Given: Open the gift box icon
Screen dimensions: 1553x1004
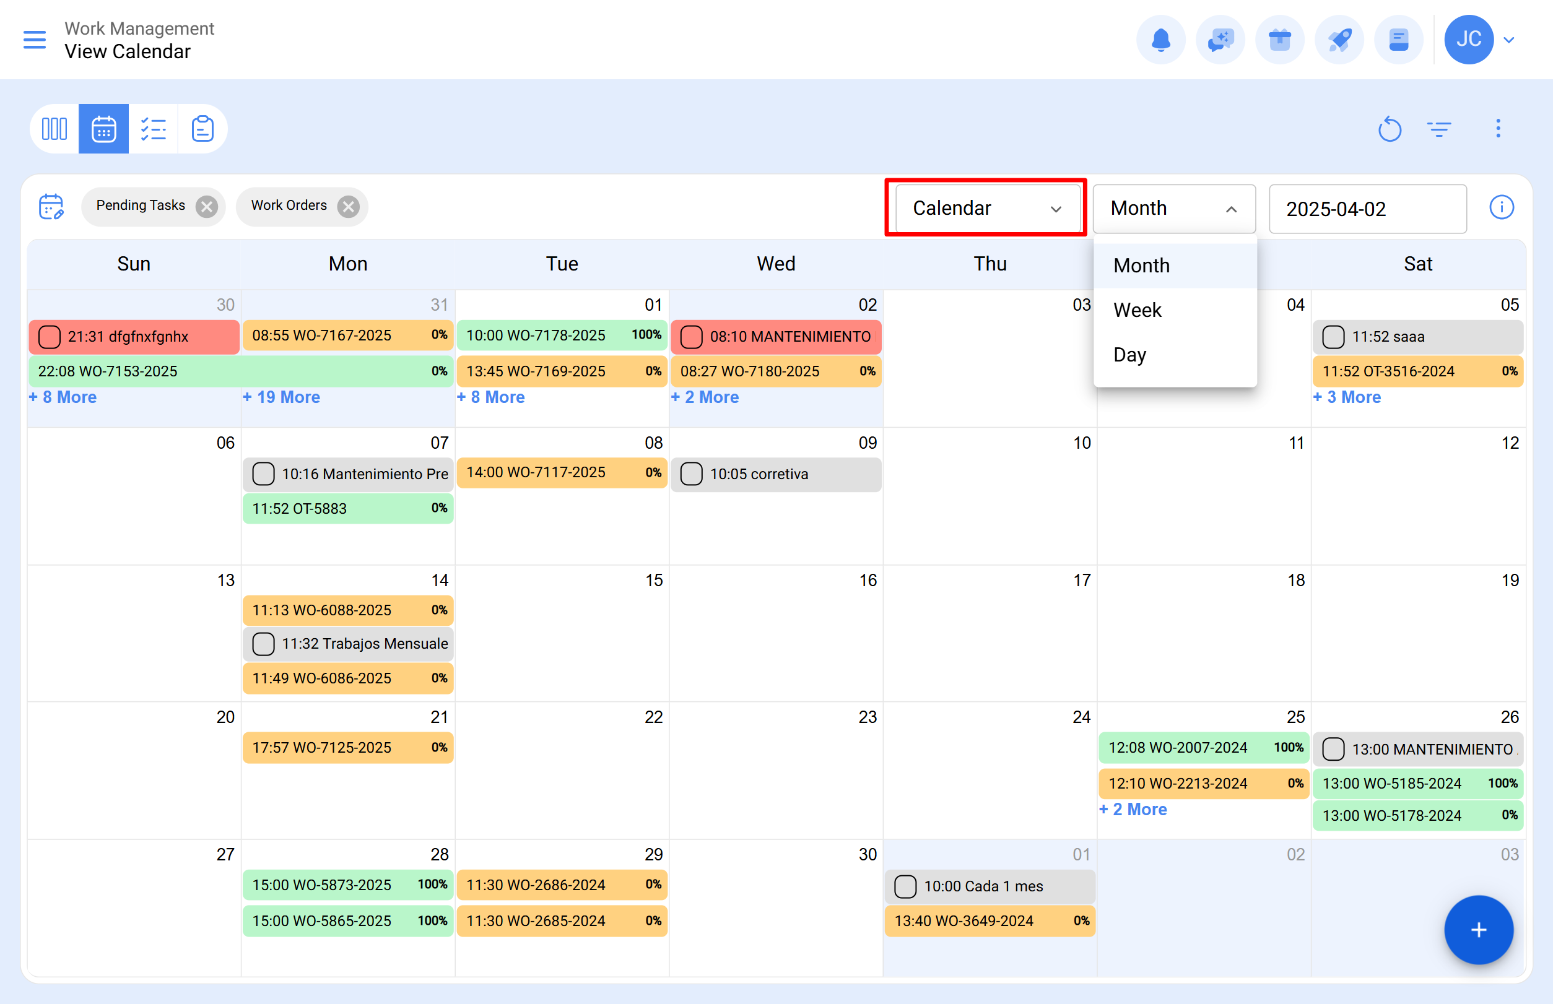Looking at the screenshot, I should point(1279,40).
